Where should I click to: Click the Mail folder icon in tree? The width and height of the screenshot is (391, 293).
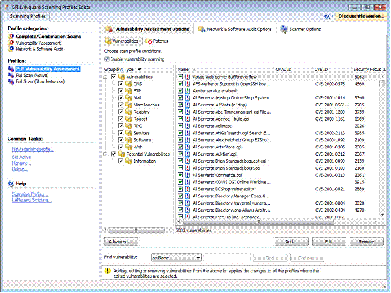click(x=129, y=97)
